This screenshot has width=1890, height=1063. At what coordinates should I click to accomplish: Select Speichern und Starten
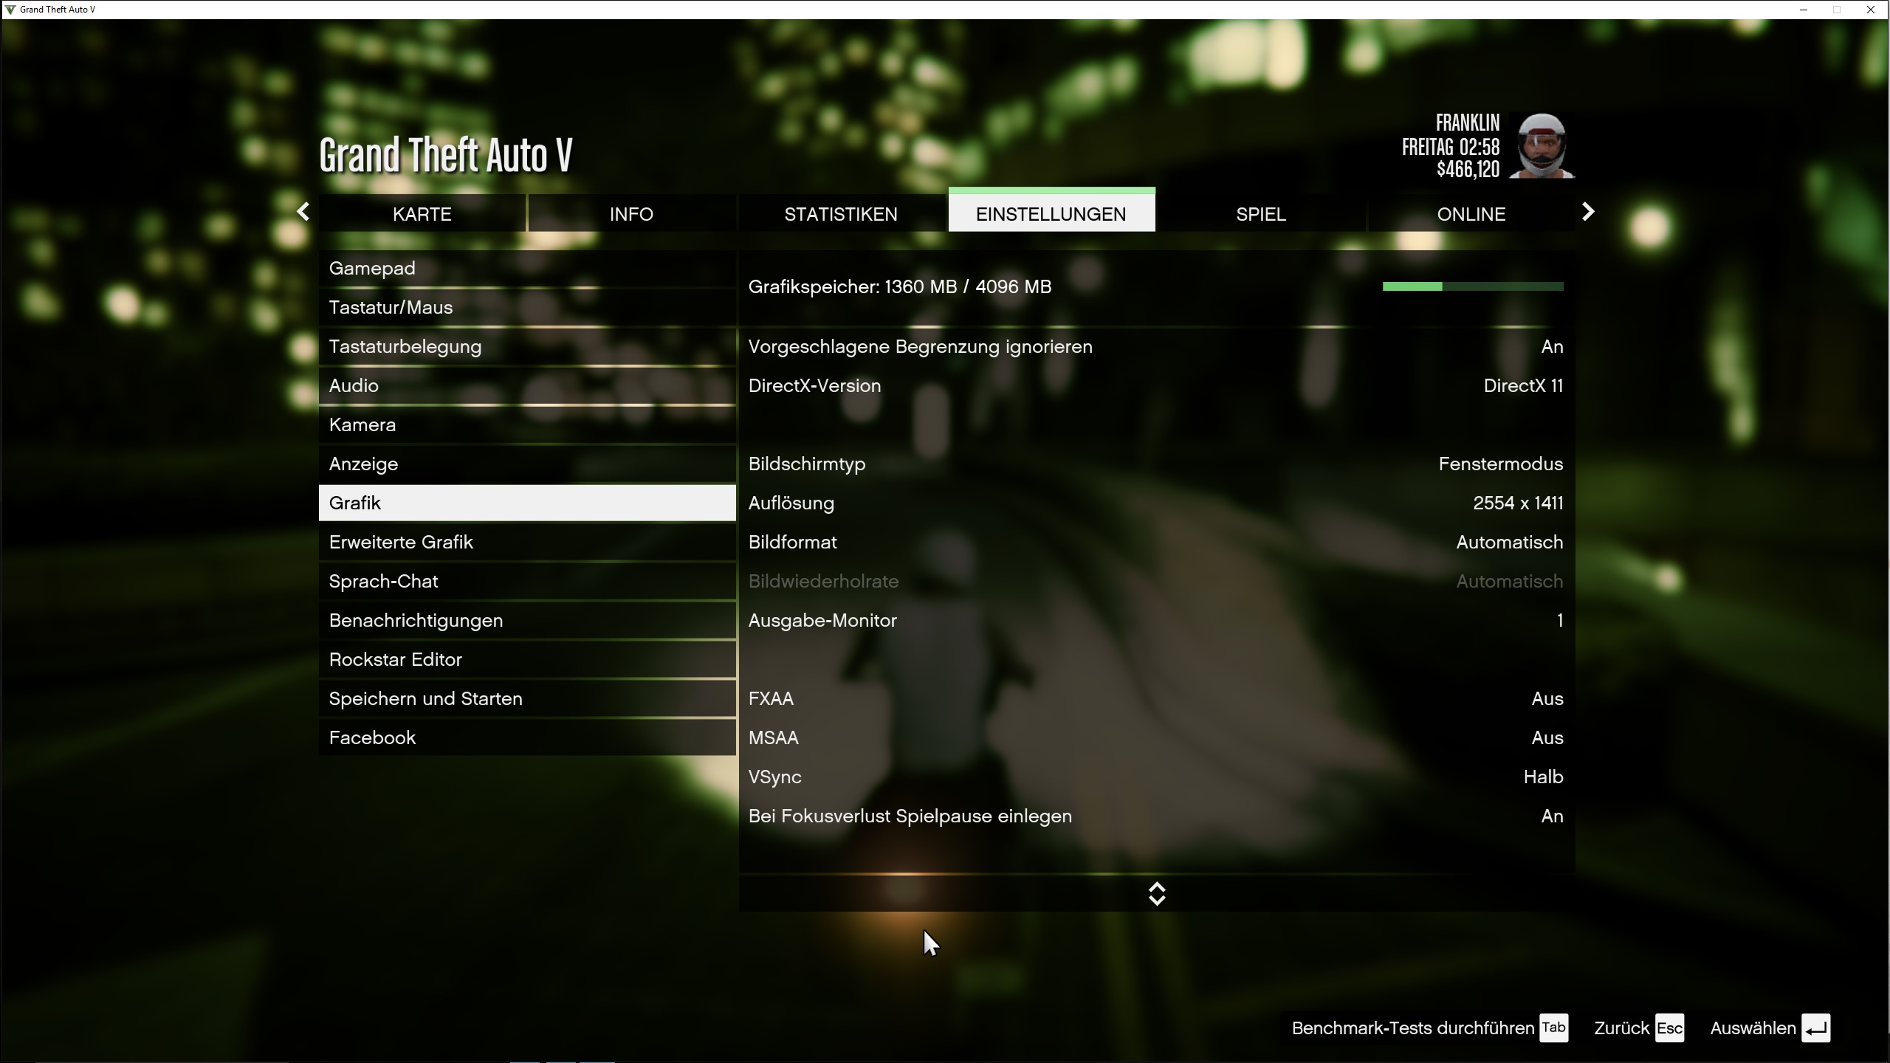coord(527,698)
